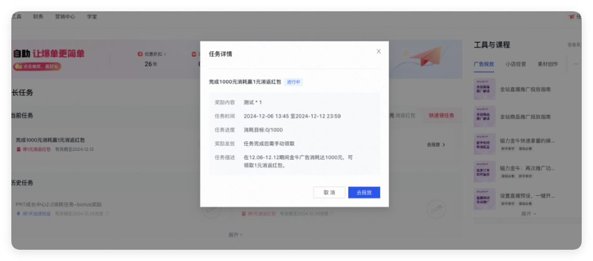This screenshot has width=593, height=261.
Task: Click the current task 完成1000元消耗赢1元消返红包 in list
Action: pos(50,140)
